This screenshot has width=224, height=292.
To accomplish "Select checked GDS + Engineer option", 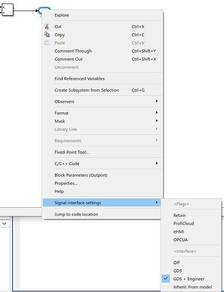I will pos(191,279).
